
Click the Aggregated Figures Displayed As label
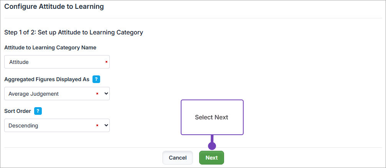46,79
